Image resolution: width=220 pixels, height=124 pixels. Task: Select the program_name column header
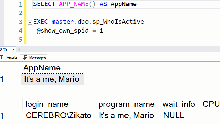pyautogui.click(x=128, y=104)
